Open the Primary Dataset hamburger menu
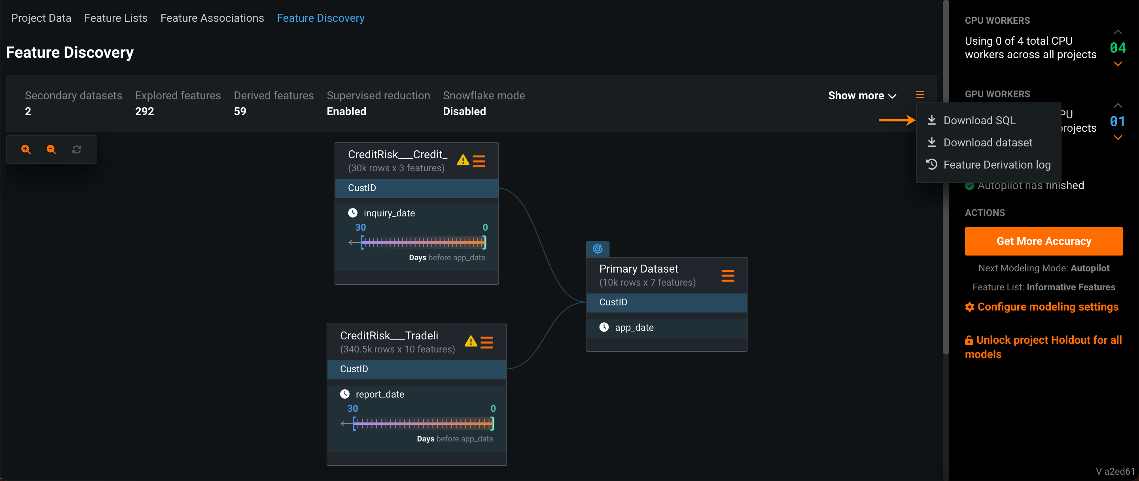The image size is (1139, 481). tap(727, 275)
